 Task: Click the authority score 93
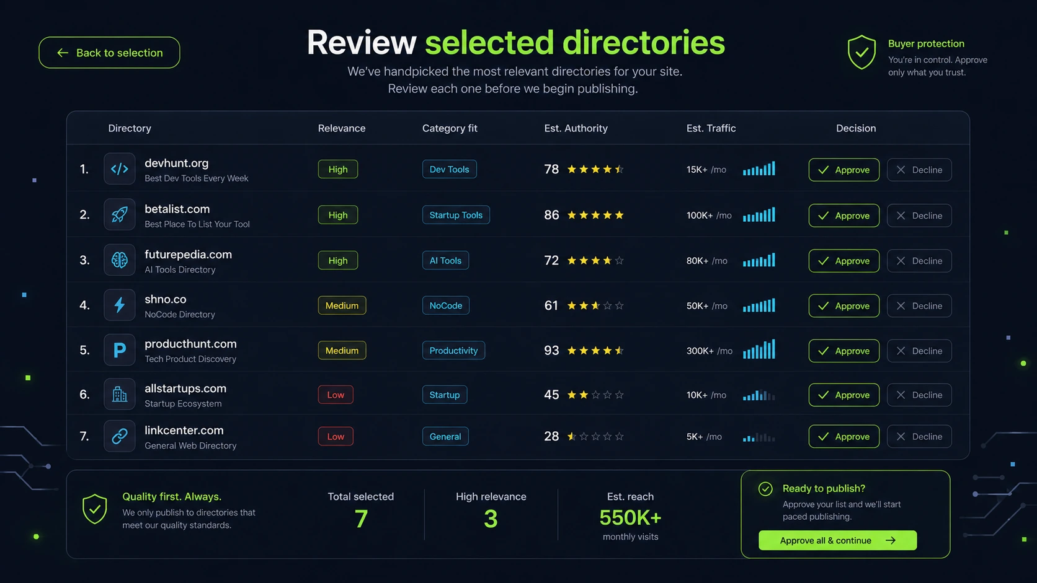click(x=551, y=351)
